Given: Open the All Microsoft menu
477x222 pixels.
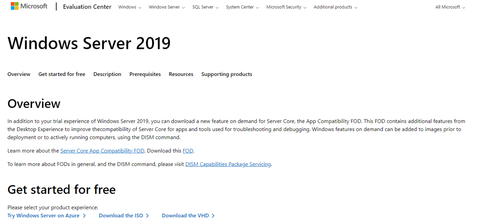Looking at the screenshot, I should 450,7.
